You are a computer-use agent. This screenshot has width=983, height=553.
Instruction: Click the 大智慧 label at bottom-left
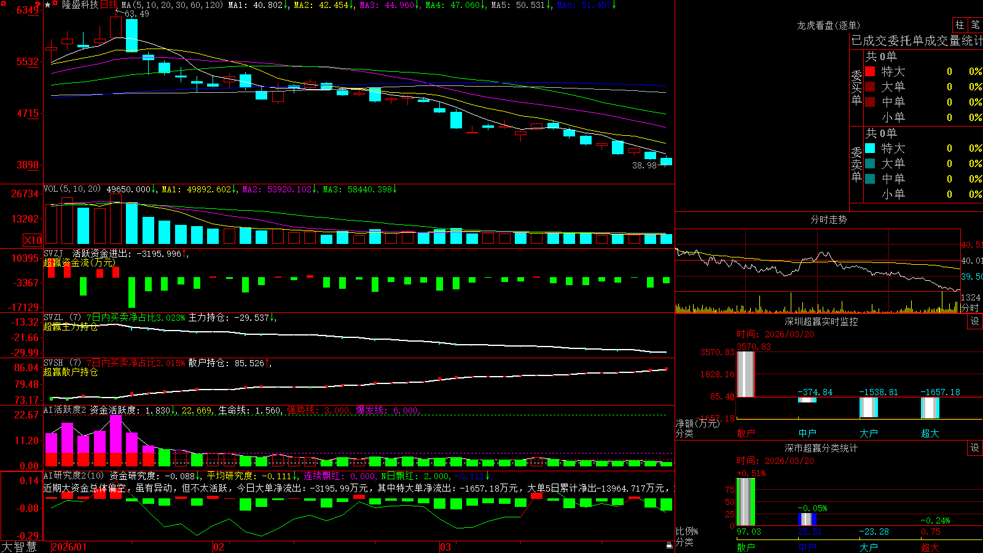coord(19,547)
